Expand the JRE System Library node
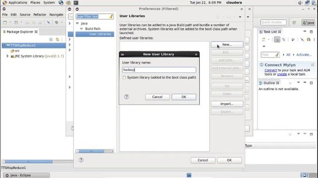 [x=7, y=56]
